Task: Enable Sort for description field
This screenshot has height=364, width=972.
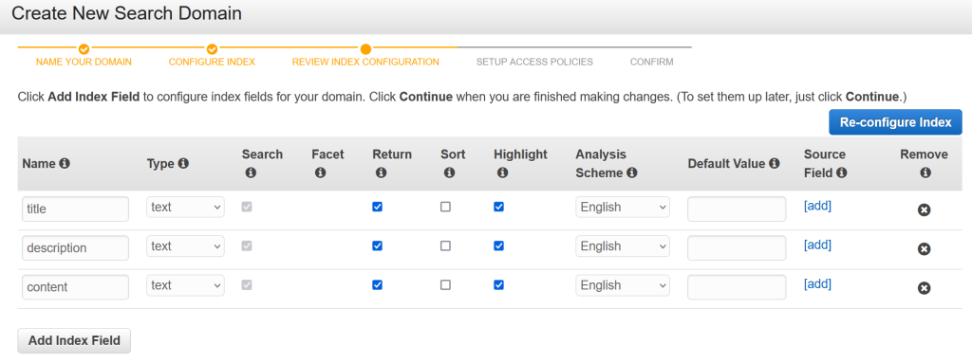Action: (x=445, y=246)
